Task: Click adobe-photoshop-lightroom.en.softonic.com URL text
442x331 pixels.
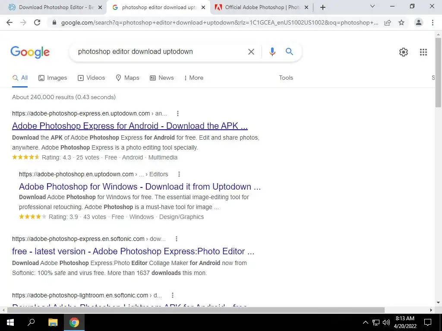Action: tap(80, 295)
